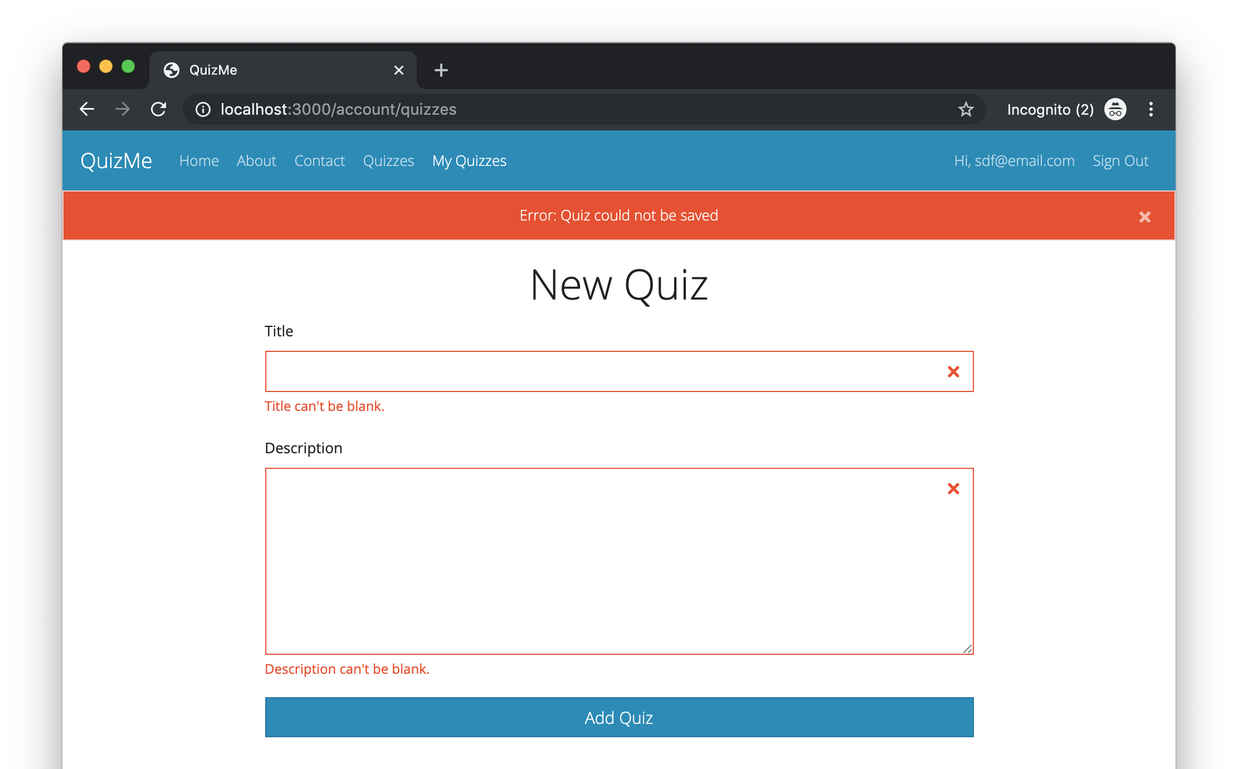The width and height of the screenshot is (1238, 769).
Task: Click the About navigation link
Action: tap(256, 160)
